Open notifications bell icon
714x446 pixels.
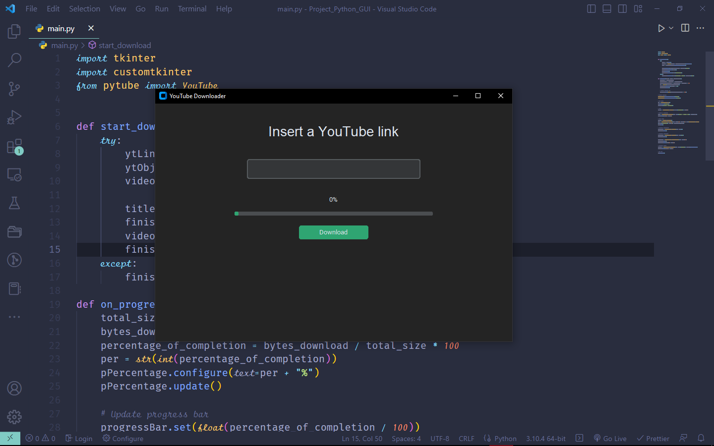point(701,438)
